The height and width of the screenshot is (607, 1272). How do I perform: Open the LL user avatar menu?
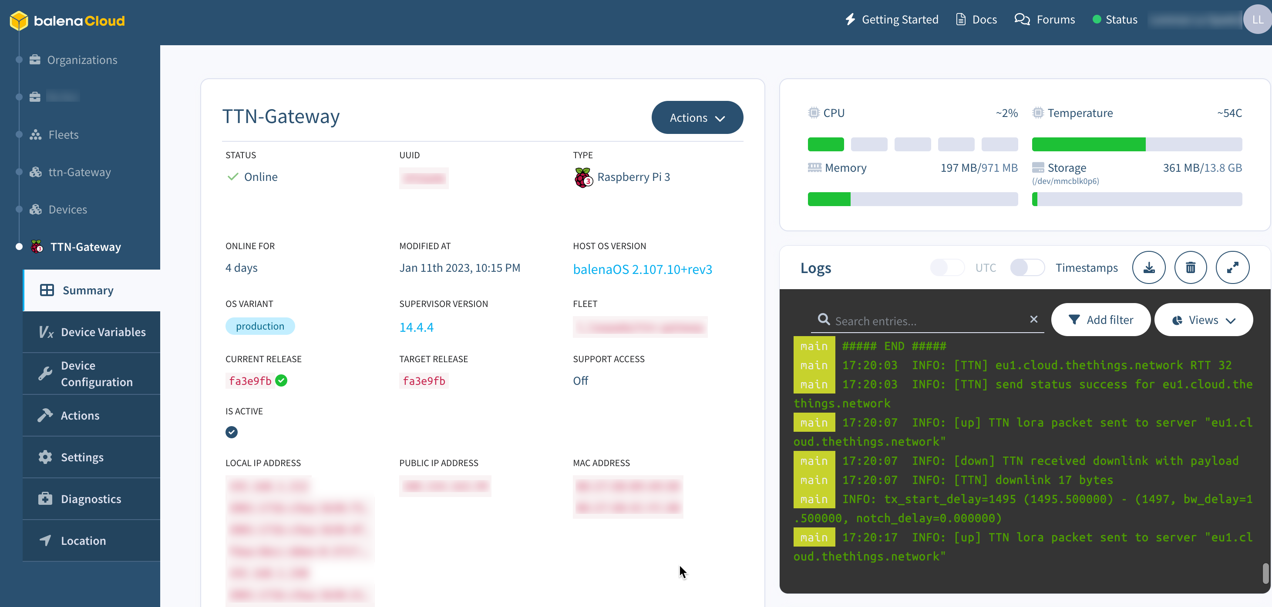click(x=1257, y=20)
